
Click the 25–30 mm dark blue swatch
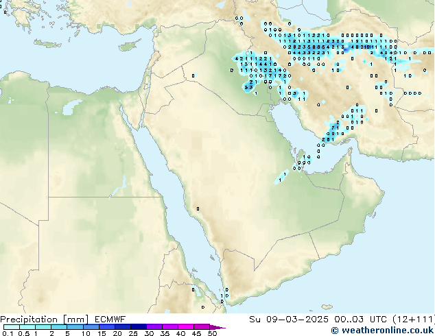138,327
